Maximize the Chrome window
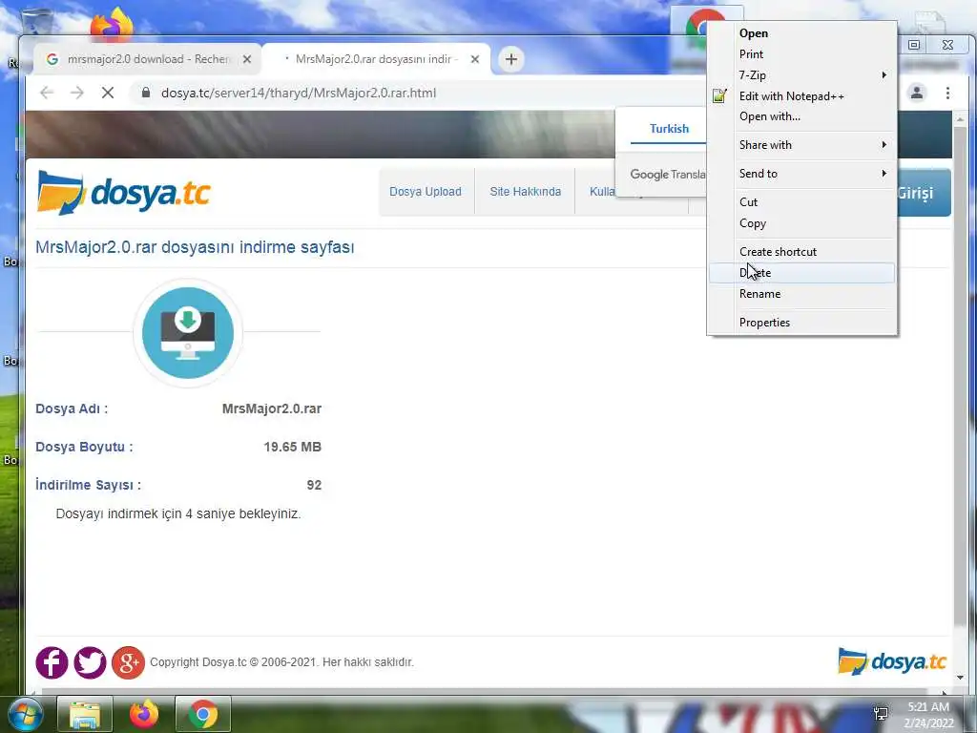The width and height of the screenshot is (977, 733). 914,45
